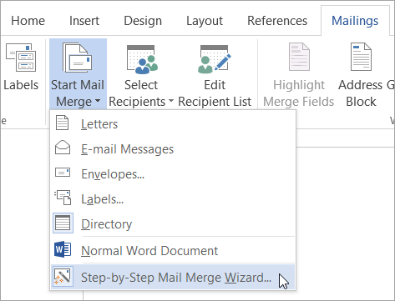Launch Step-by-Step Mail Merge Wizard
The height and width of the screenshot is (301, 395).
pos(173,277)
